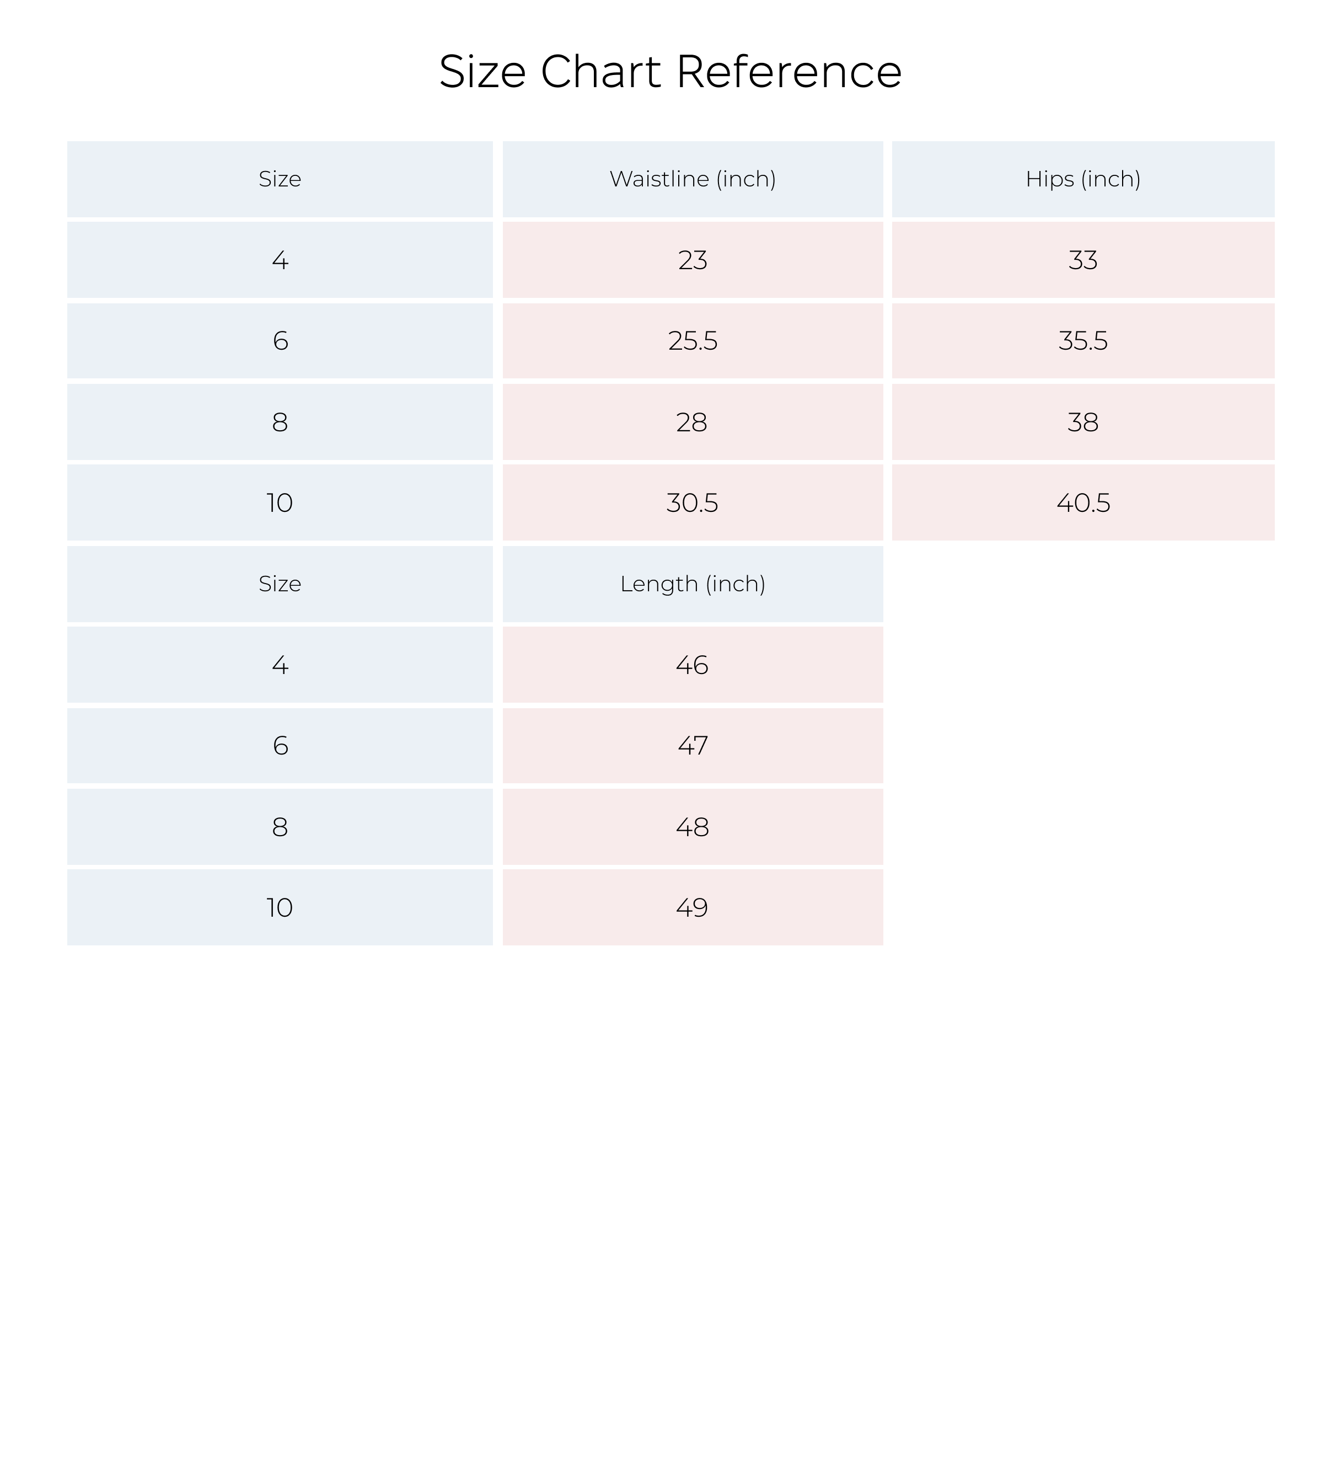Select the Waistline (inch) header cell
Screen dimensions: 1341x1476
click(693, 179)
